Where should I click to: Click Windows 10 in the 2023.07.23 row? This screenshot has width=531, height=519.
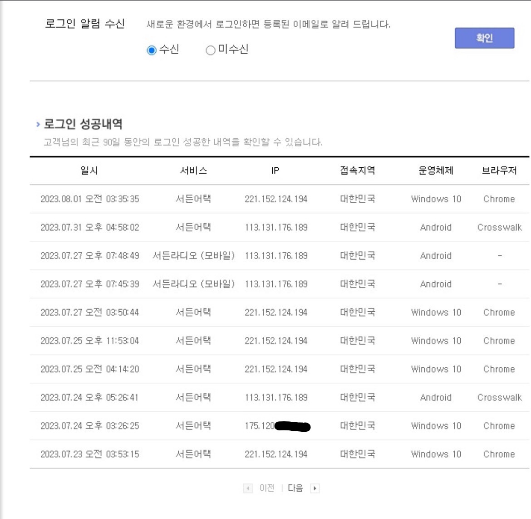pyautogui.click(x=436, y=454)
